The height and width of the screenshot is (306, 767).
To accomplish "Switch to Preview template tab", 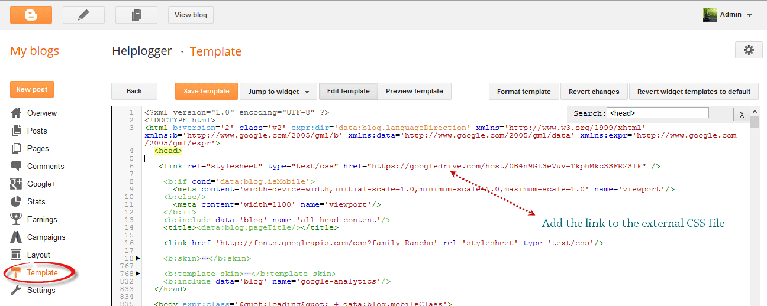I will 414,91.
